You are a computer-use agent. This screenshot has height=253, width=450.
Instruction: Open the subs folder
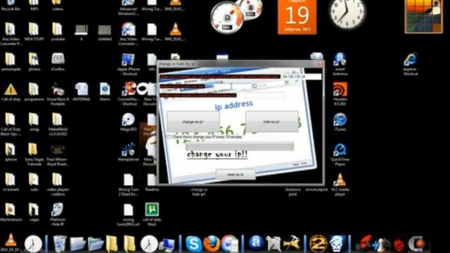(34, 182)
